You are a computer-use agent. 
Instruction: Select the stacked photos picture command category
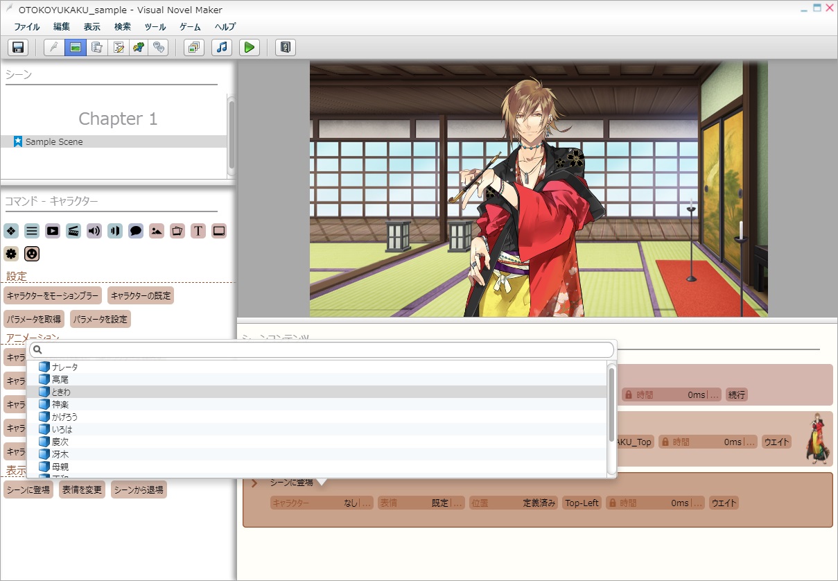coord(177,231)
